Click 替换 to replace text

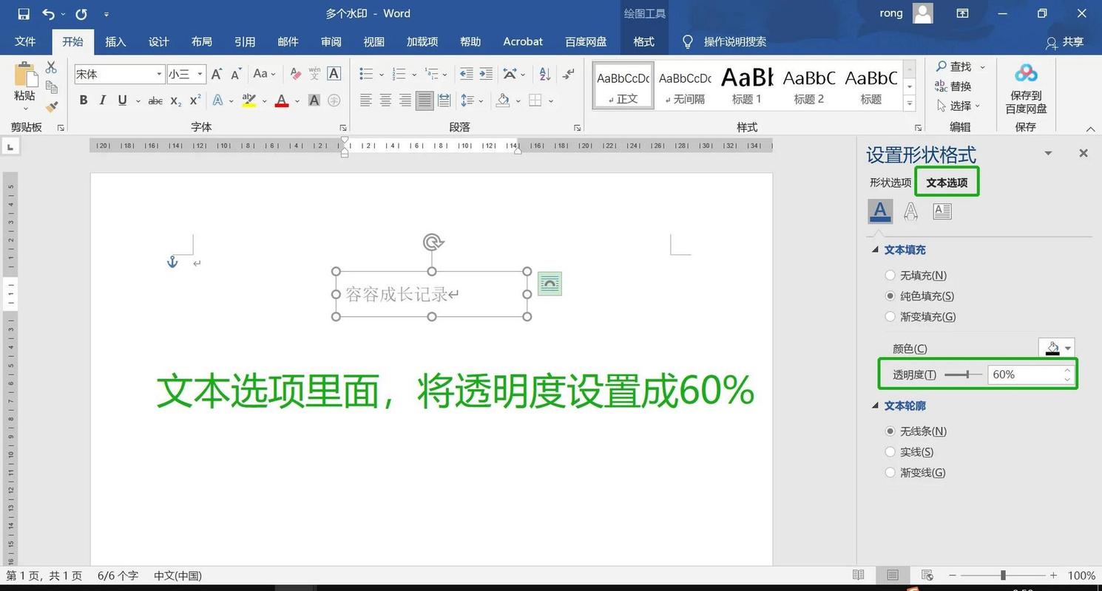point(953,86)
